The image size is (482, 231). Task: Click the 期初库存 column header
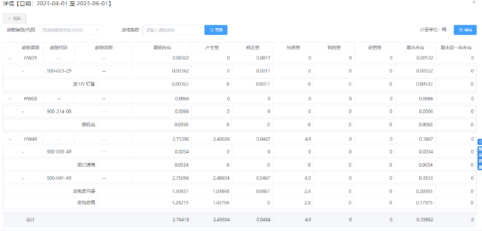coord(162,48)
